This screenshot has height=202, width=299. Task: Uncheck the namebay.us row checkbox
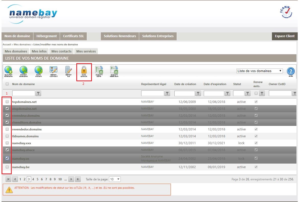pyautogui.click(x=7, y=158)
